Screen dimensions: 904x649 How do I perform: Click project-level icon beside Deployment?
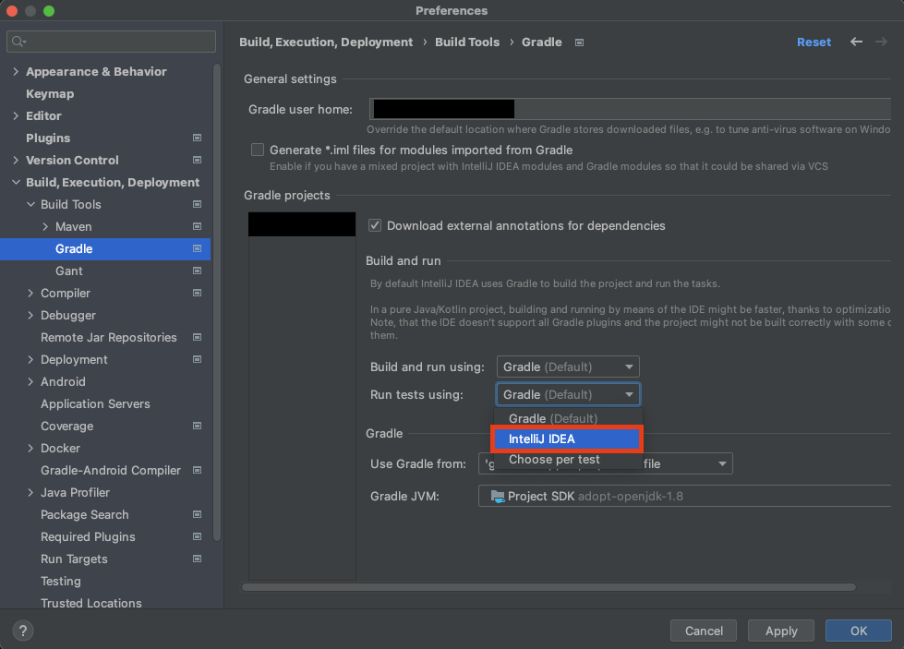[198, 359]
